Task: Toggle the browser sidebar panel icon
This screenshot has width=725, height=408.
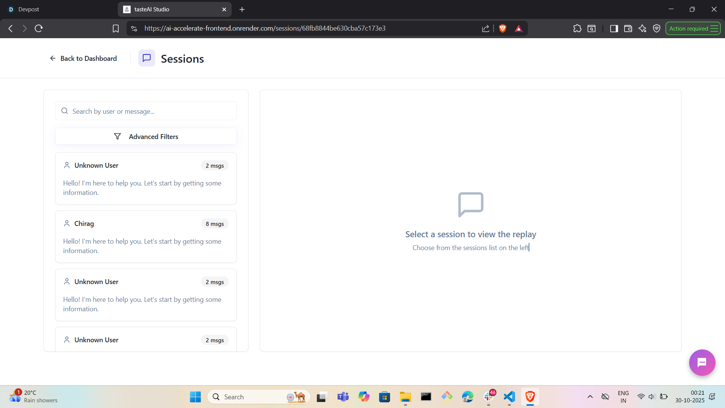Action: tap(614, 28)
